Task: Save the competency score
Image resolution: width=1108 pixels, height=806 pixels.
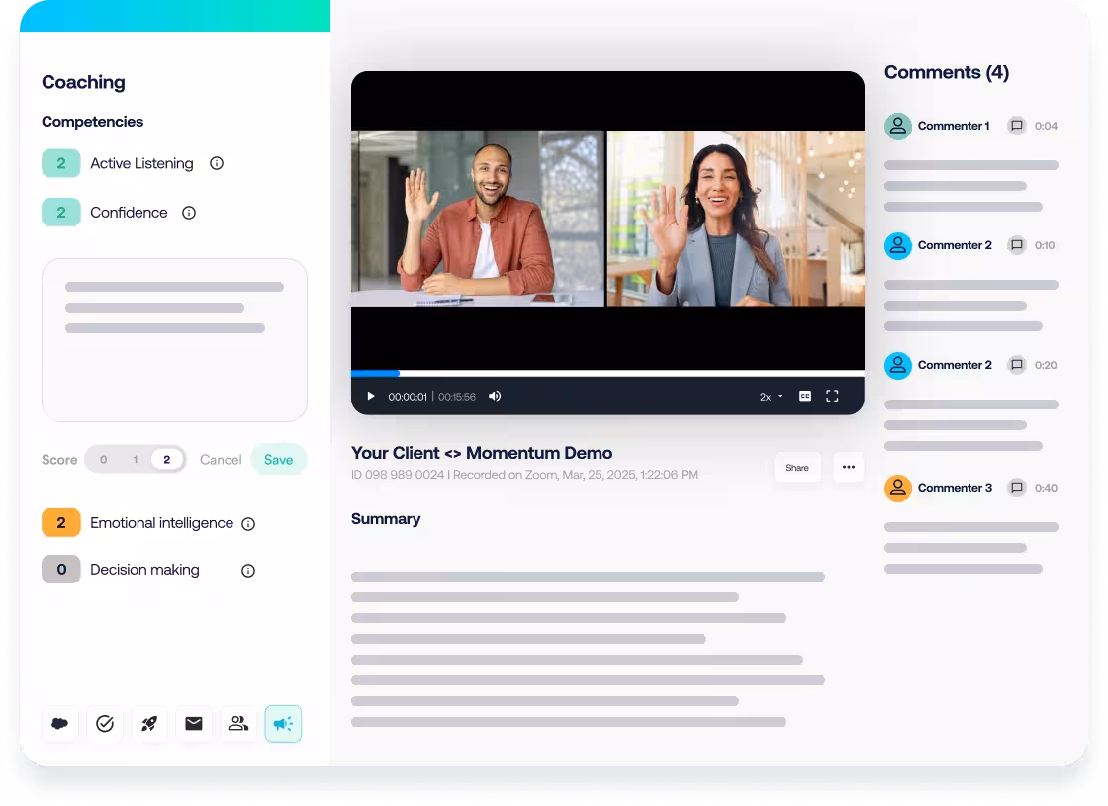Action: click(278, 459)
